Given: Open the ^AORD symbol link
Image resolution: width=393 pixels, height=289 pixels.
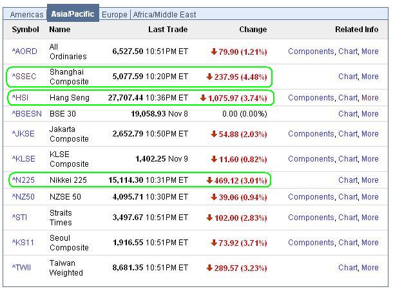Looking at the screenshot, I should [24, 51].
